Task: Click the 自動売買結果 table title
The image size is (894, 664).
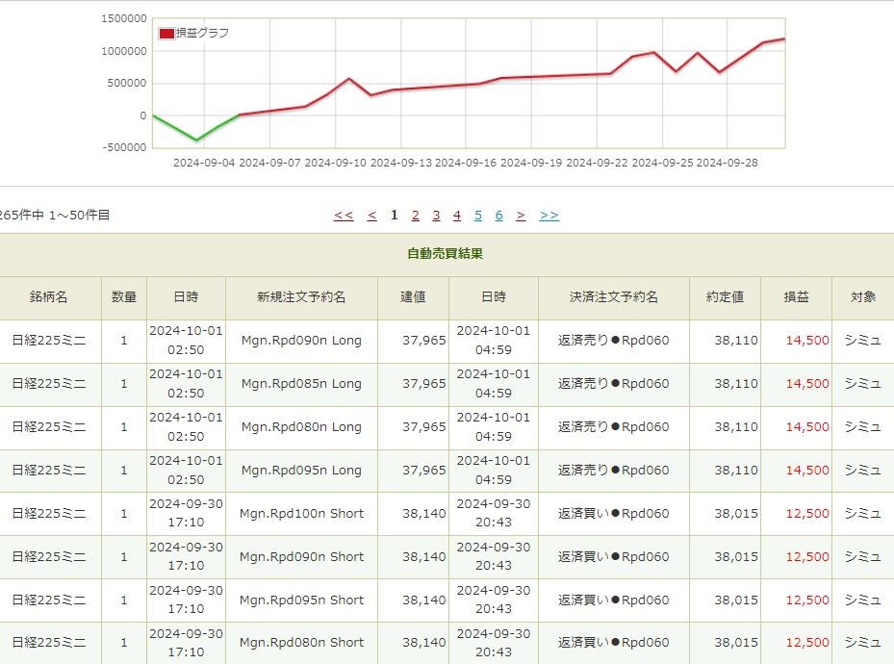Action: click(446, 254)
